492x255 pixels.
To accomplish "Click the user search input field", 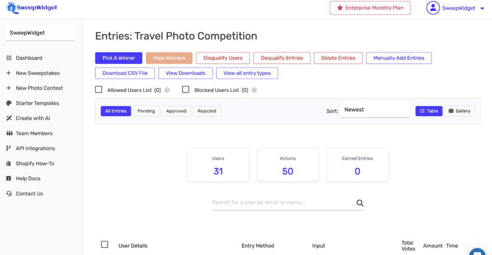I will tap(283, 203).
